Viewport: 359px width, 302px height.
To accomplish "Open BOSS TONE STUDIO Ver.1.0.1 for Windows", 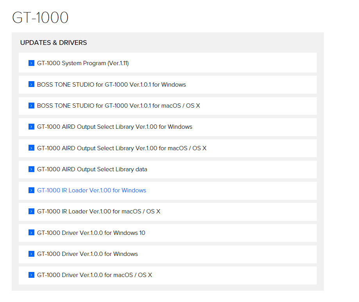I will [111, 85].
